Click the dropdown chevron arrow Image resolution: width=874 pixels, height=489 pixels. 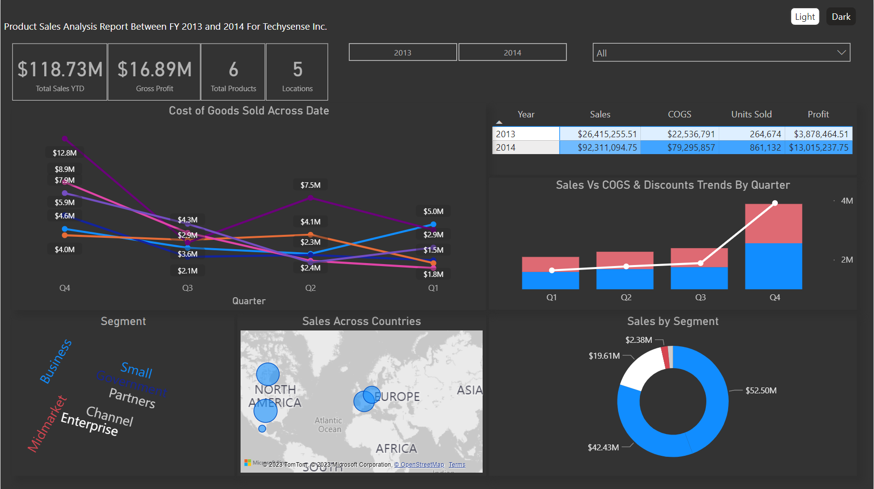tap(841, 53)
